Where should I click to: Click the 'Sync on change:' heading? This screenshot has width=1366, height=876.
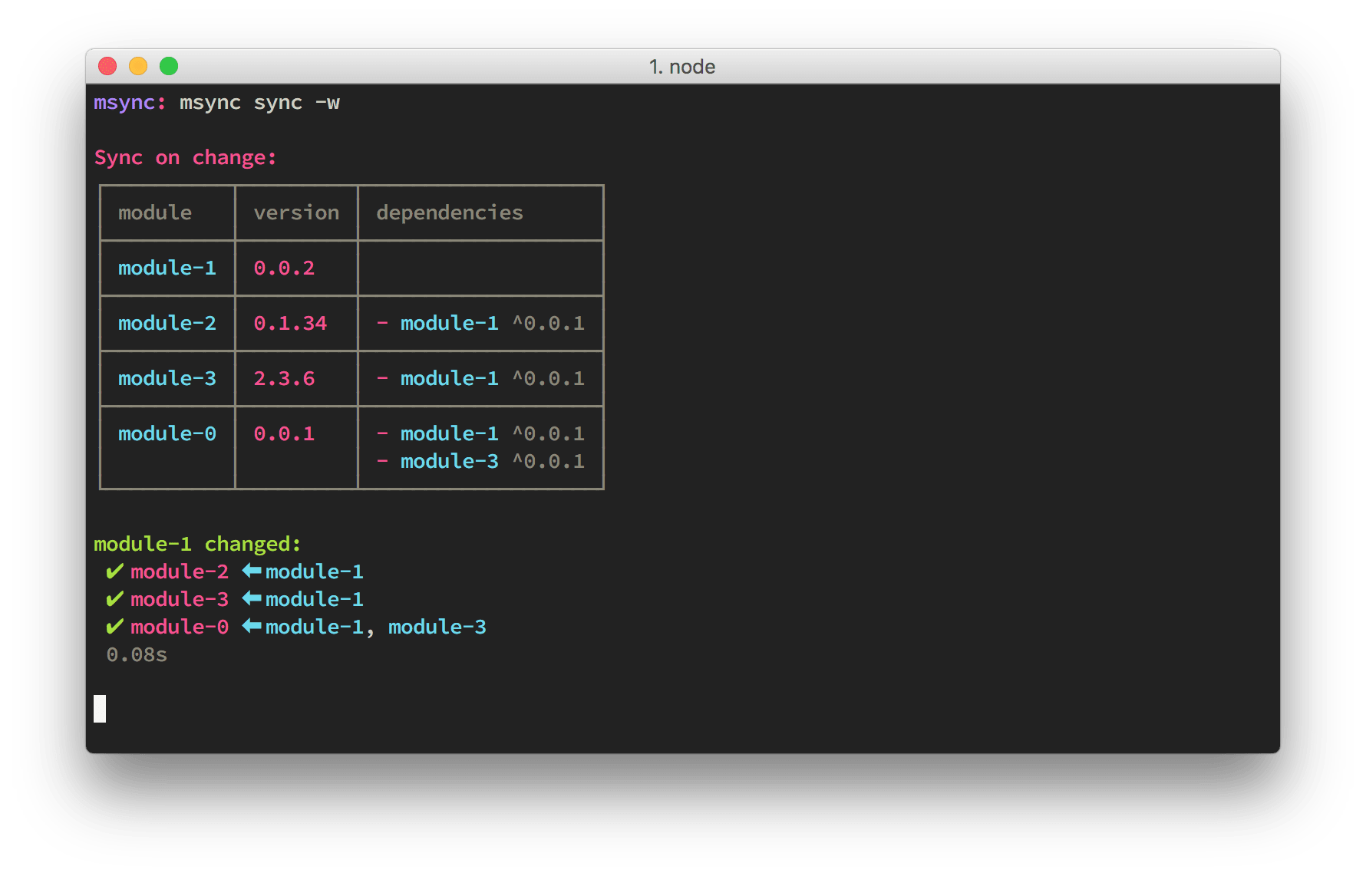click(x=185, y=158)
